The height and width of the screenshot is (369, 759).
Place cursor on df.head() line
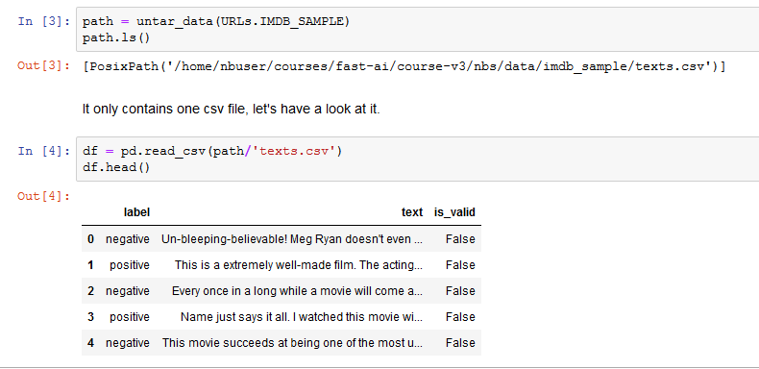point(116,167)
